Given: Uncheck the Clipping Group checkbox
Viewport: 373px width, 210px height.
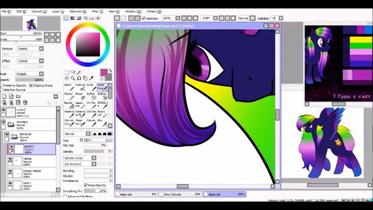Looking at the screenshot, I should click(x=31, y=85).
